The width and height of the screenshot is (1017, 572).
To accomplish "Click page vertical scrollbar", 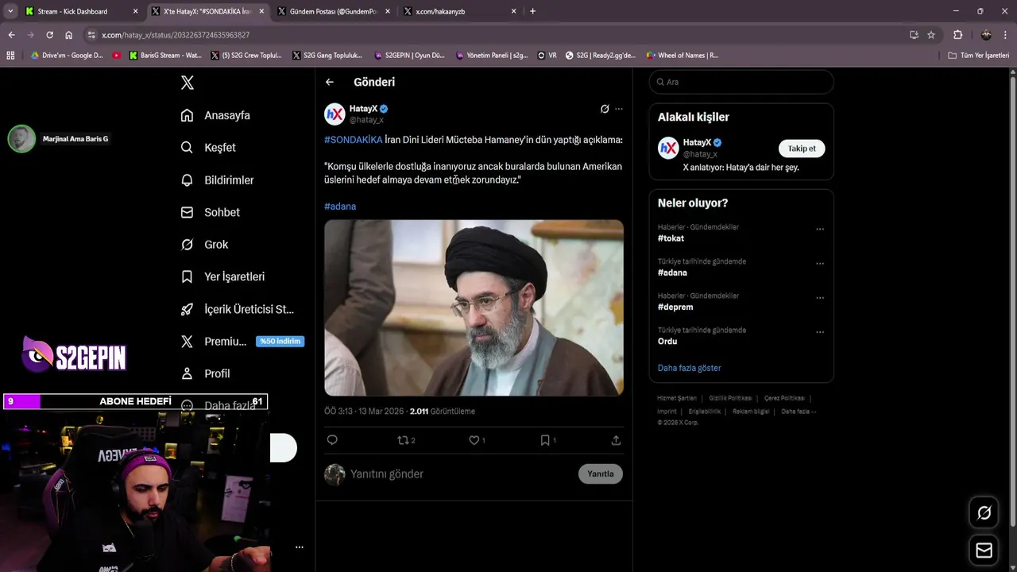I will 1012,302.
